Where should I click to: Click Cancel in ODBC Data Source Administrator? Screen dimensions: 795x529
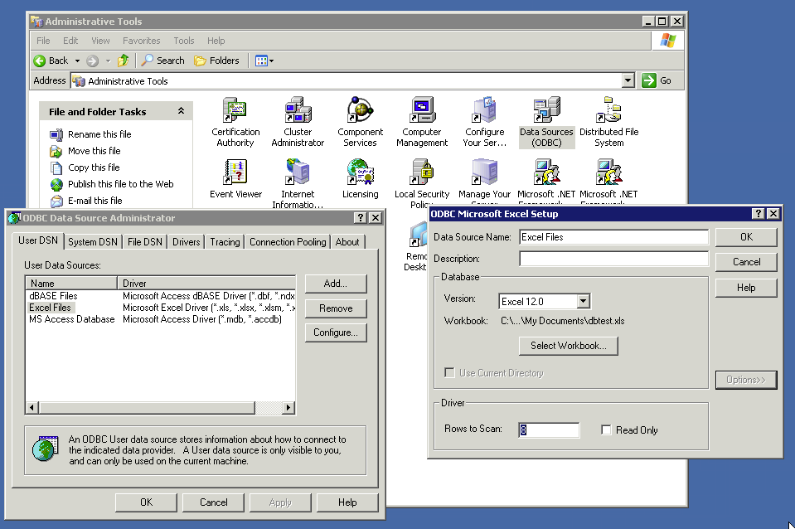coord(213,502)
